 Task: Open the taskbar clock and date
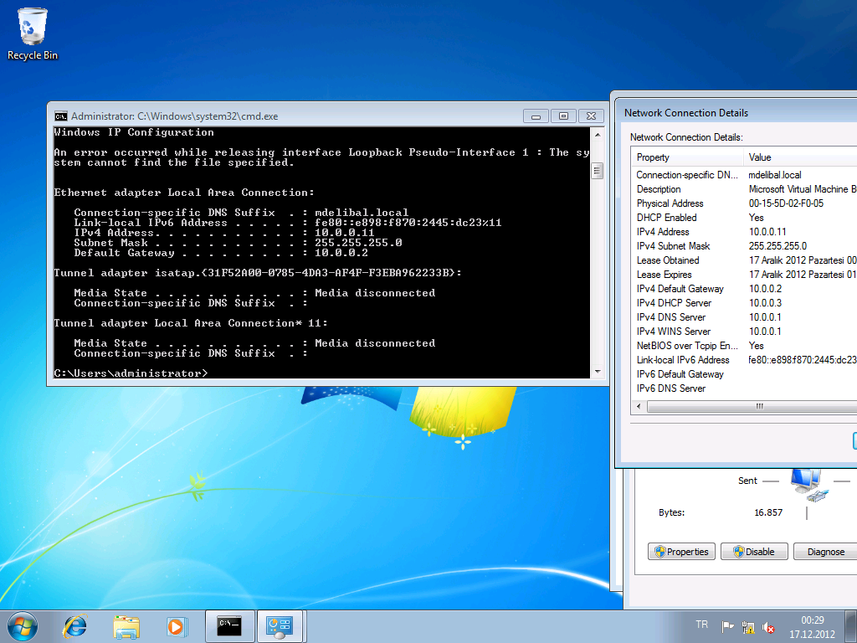812,625
